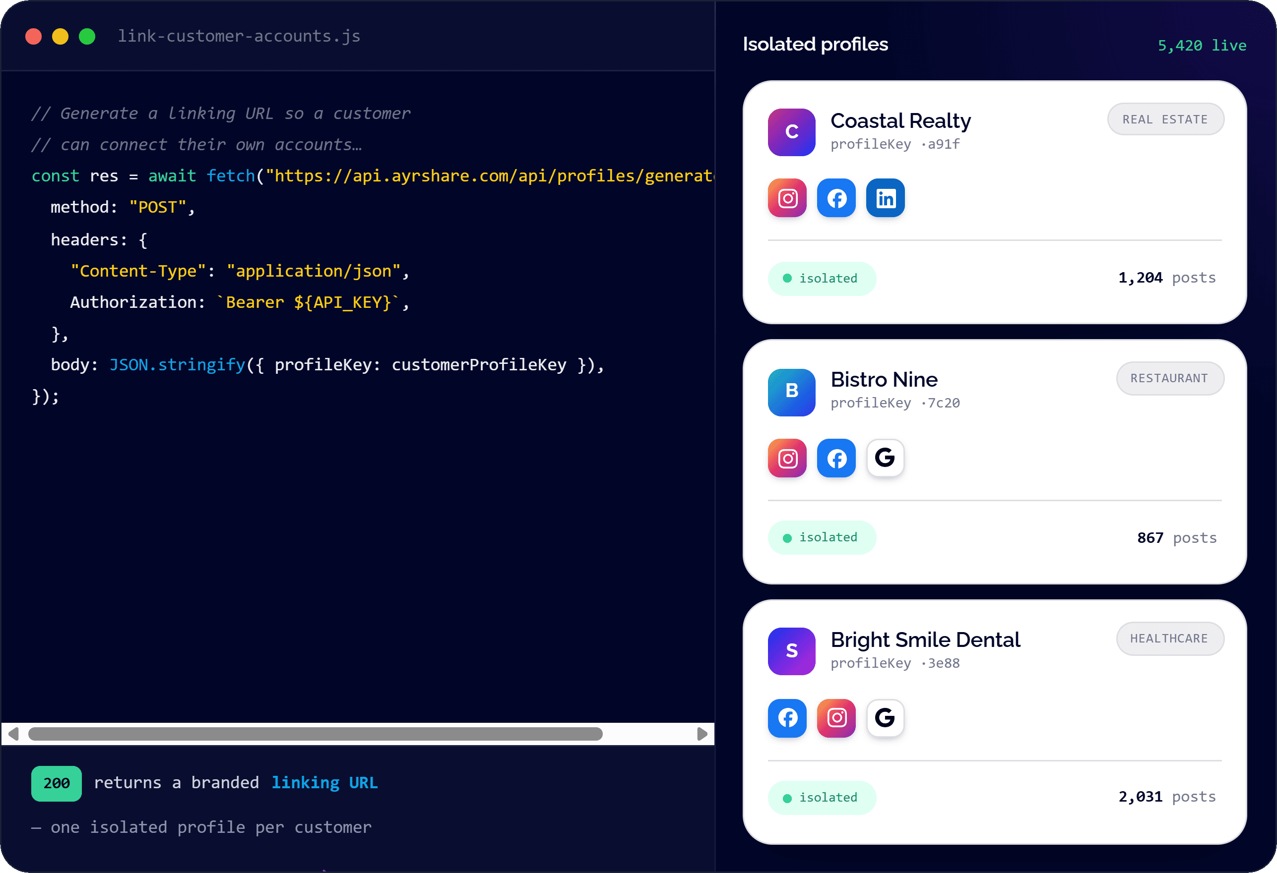
Task: Click the 'Coastal Realty' profile name
Action: [900, 121]
